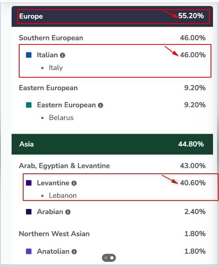Click the Anatolian info icon
Image resolution: width=219 pixels, height=267 pixels.
click(x=74, y=251)
